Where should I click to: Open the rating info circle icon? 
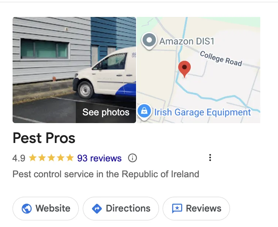[132, 158]
